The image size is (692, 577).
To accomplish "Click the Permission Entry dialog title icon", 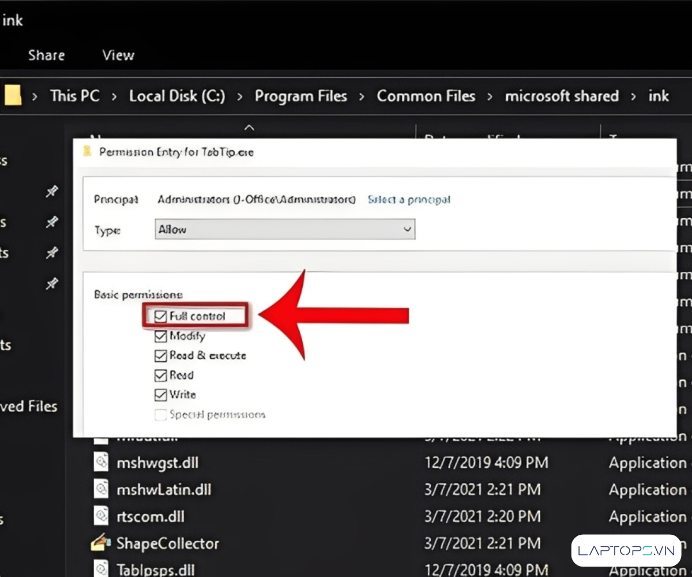I will point(88,152).
